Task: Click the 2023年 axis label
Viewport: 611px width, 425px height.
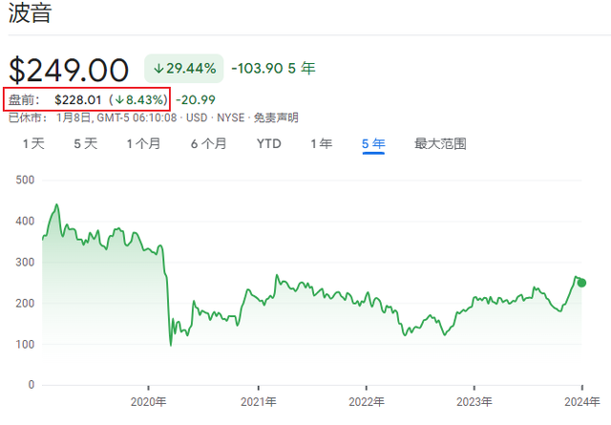Action: pyautogui.click(x=474, y=402)
